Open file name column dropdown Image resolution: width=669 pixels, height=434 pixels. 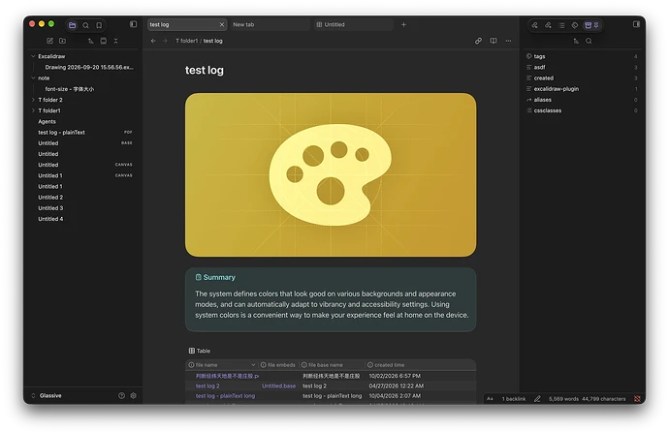pos(253,365)
